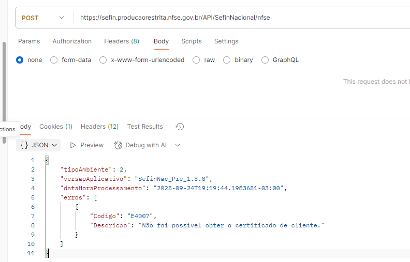View the Cookies (1) response tab
Screen dimensions: 410x262
point(56,127)
